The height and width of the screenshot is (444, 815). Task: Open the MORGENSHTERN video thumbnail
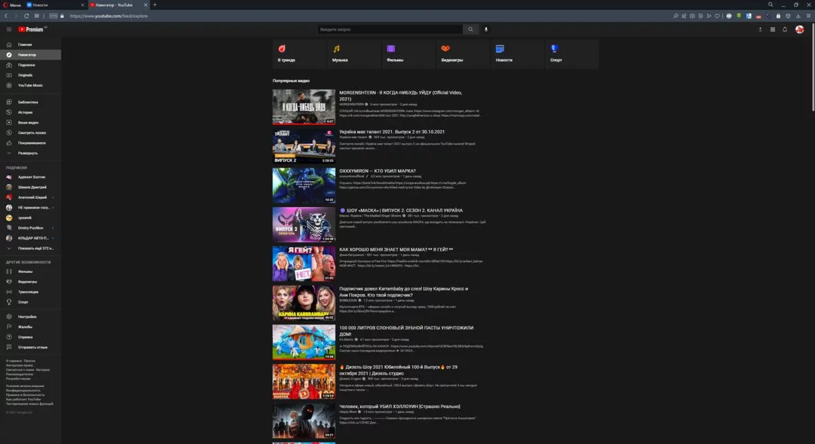click(304, 107)
